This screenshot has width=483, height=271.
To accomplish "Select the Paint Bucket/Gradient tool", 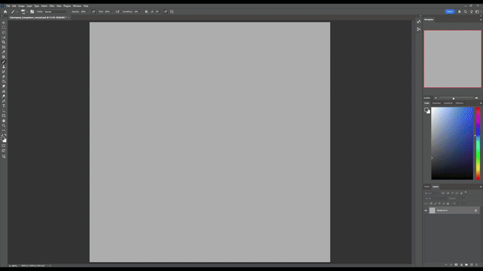I will point(4,81).
